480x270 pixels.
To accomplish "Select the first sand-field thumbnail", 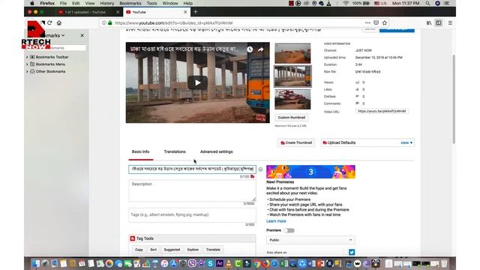I will 292,53.
